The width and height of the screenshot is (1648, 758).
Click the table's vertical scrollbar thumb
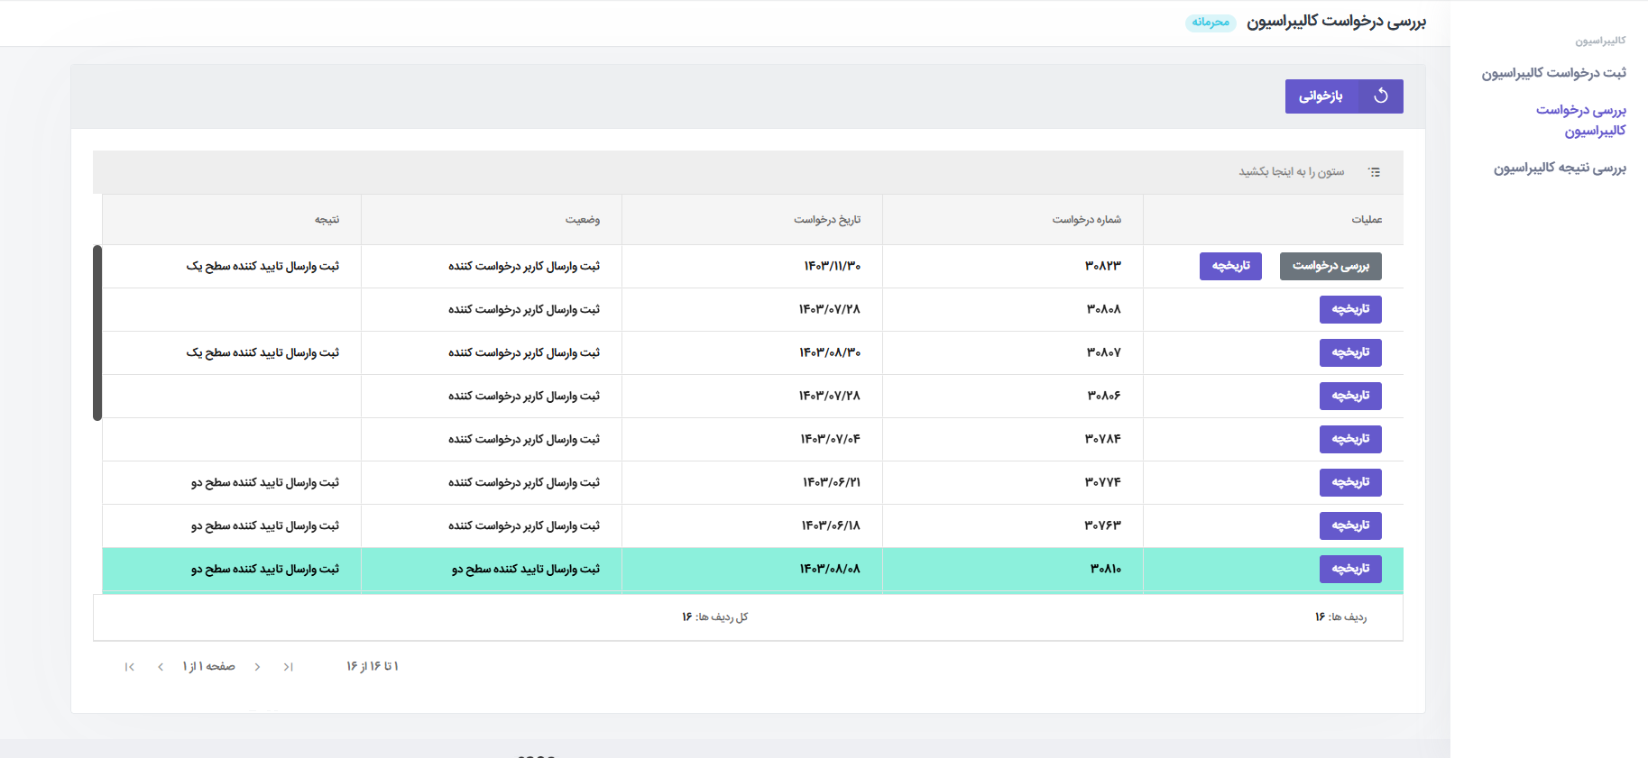(x=97, y=333)
